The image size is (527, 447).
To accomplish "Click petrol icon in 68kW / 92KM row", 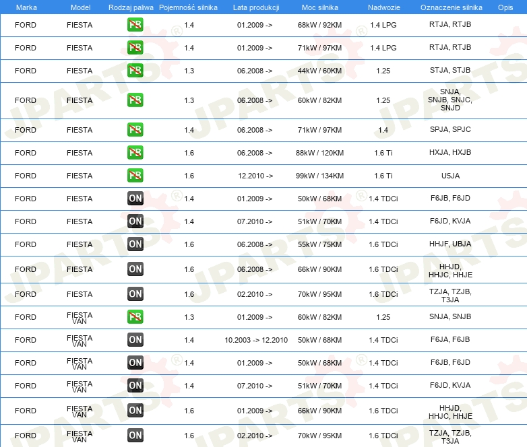I will [135, 25].
